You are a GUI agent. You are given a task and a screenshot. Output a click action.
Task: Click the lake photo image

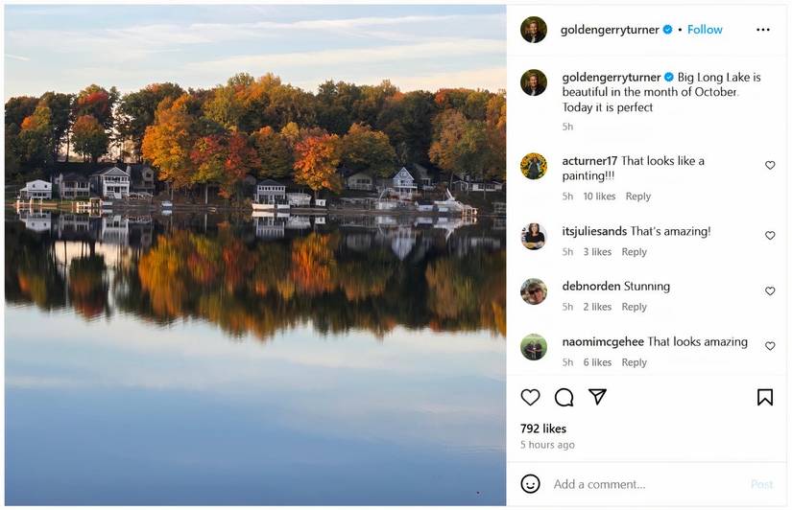(x=255, y=255)
